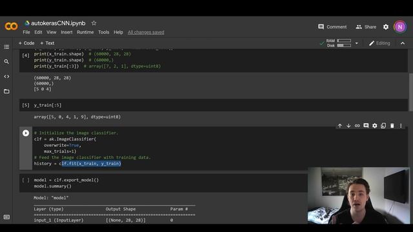
Task: Click the highlighted clf.fit(x_train, y_train) text
Action: point(91,163)
